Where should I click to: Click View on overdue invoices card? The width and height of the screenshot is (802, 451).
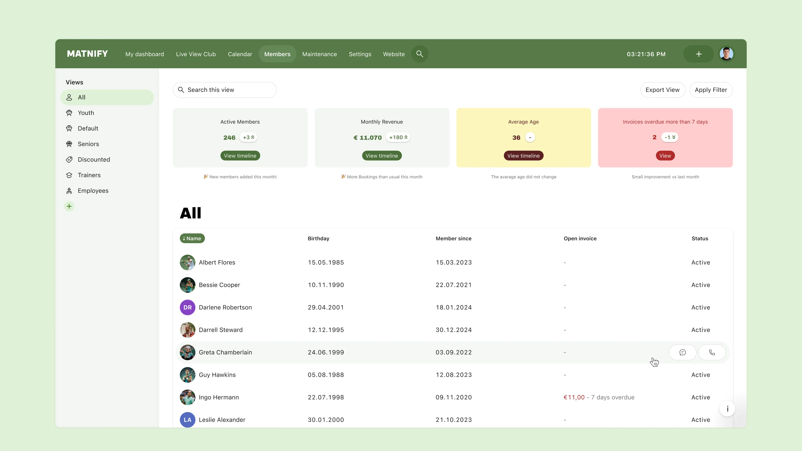pyautogui.click(x=665, y=156)
